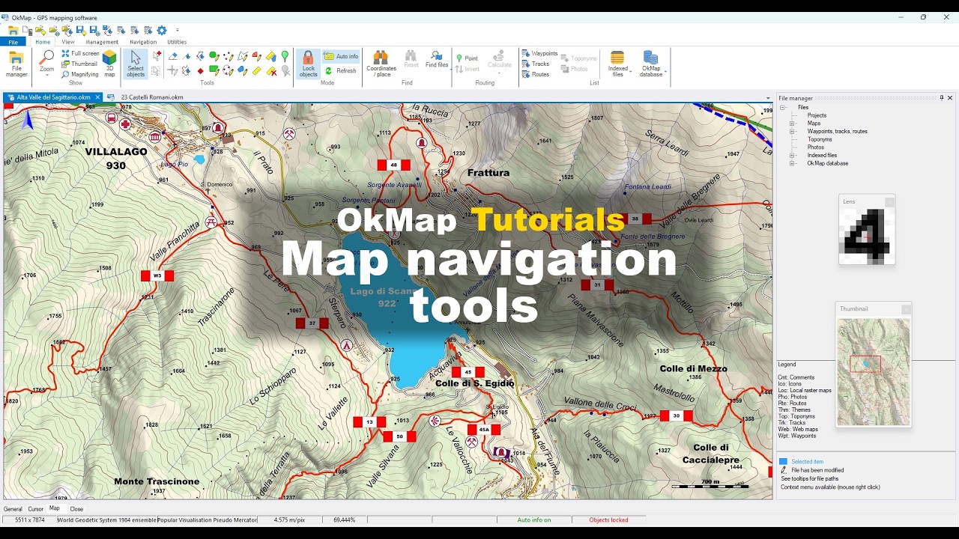Open the Waypoints list
The width and height of the screenshot is (959, 539).
tap(540, 54)
